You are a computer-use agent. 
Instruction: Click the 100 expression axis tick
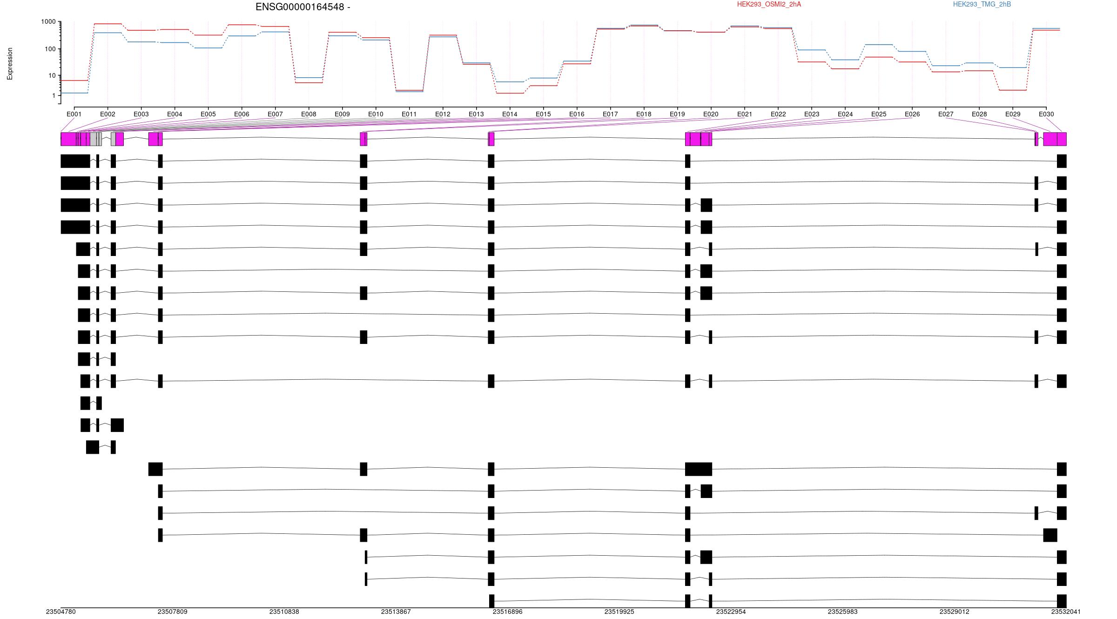point(50,49)
